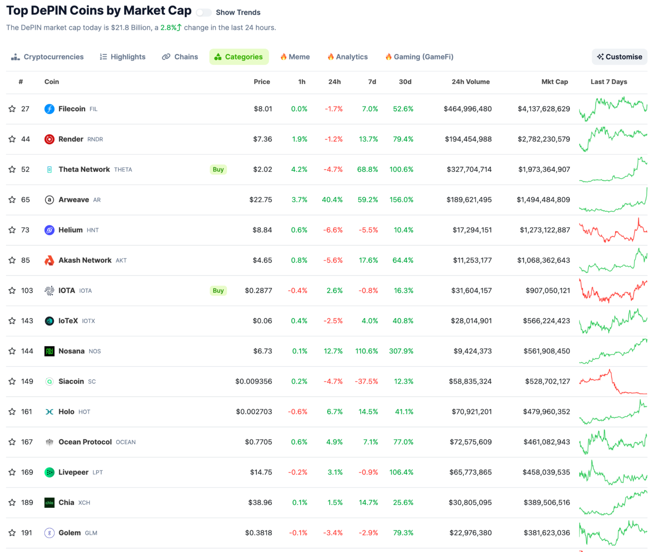Click the star icon for Ocean Protocol
The image size is (652, 552).
point(12,442)
